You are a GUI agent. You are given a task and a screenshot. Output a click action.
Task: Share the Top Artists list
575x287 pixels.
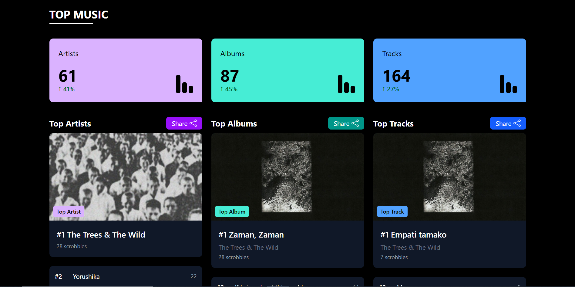pyautogui.click(x=184, y=123)
